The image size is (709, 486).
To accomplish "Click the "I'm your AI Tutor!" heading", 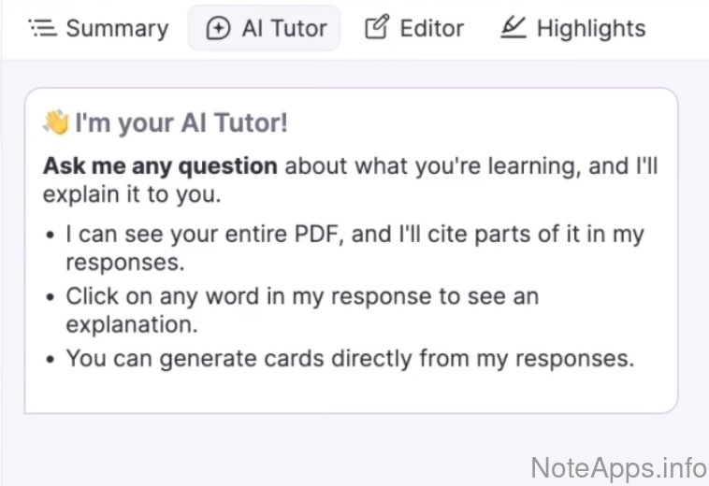I will [x=181, y=123].
